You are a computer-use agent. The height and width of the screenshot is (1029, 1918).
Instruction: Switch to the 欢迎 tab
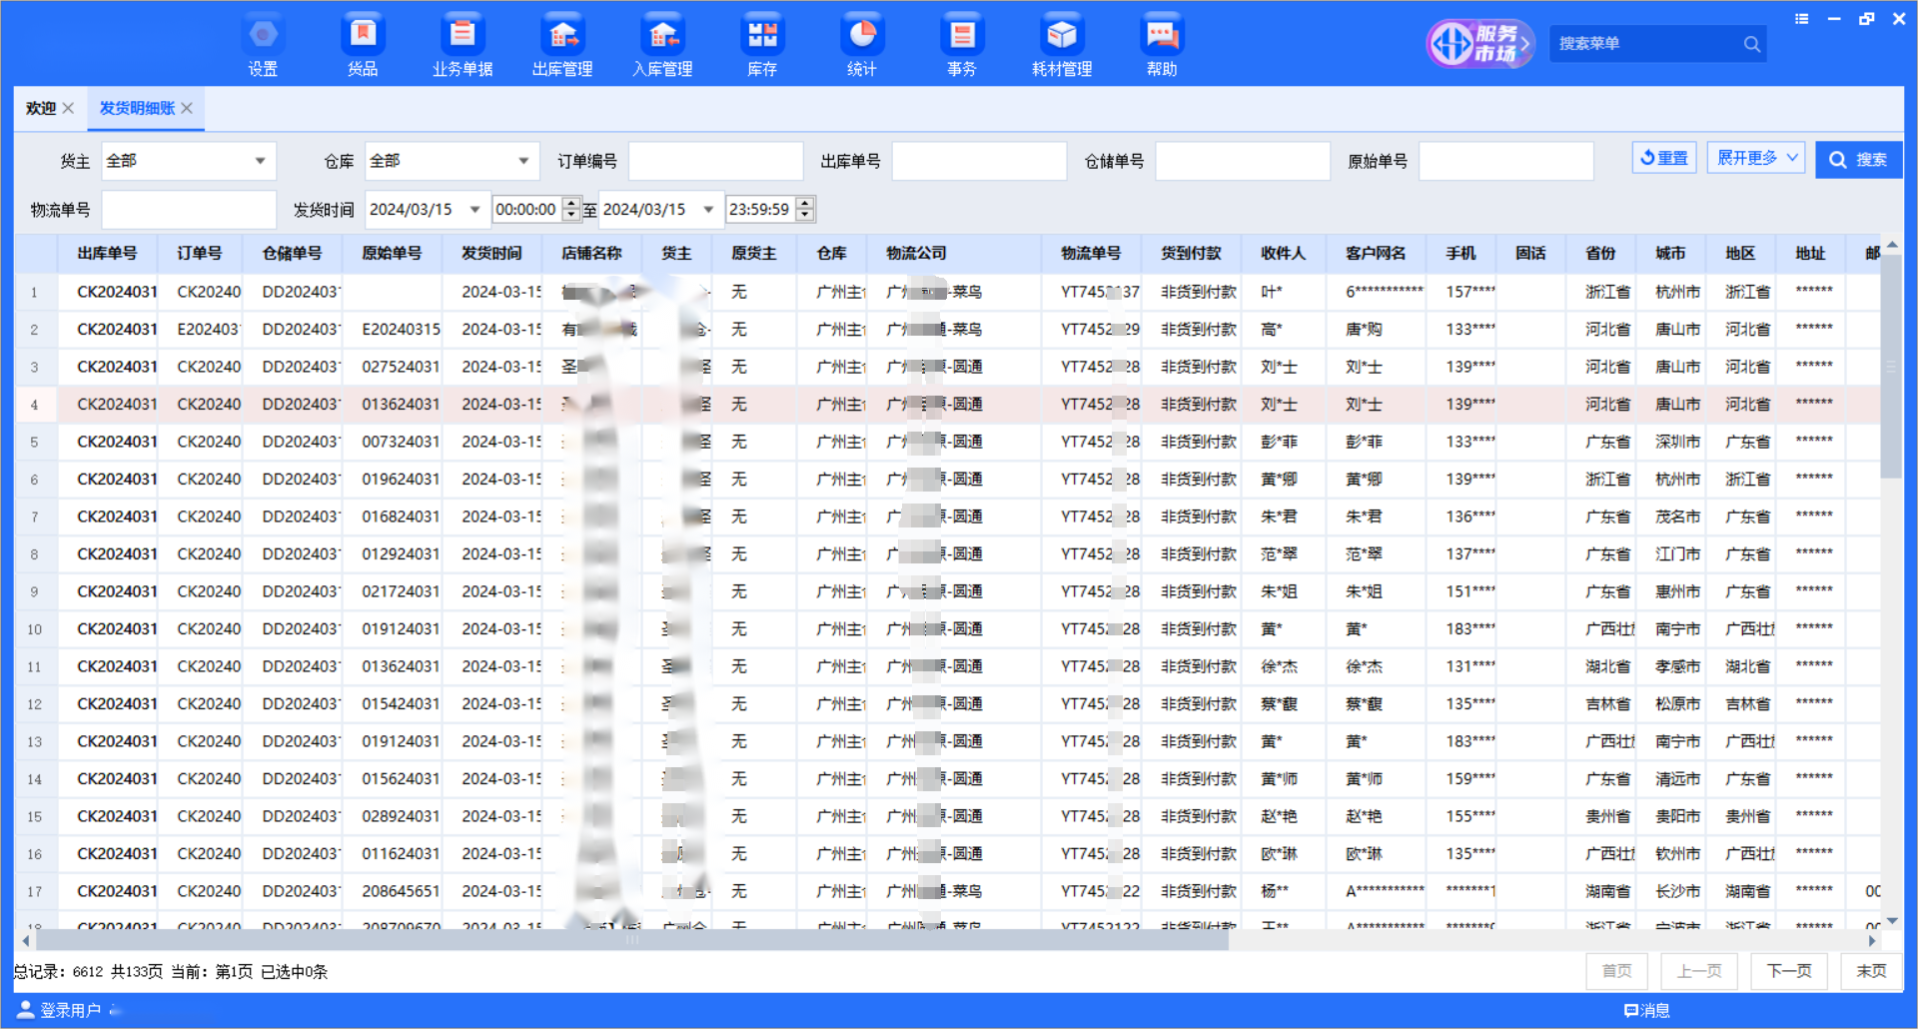click(41, 108)
